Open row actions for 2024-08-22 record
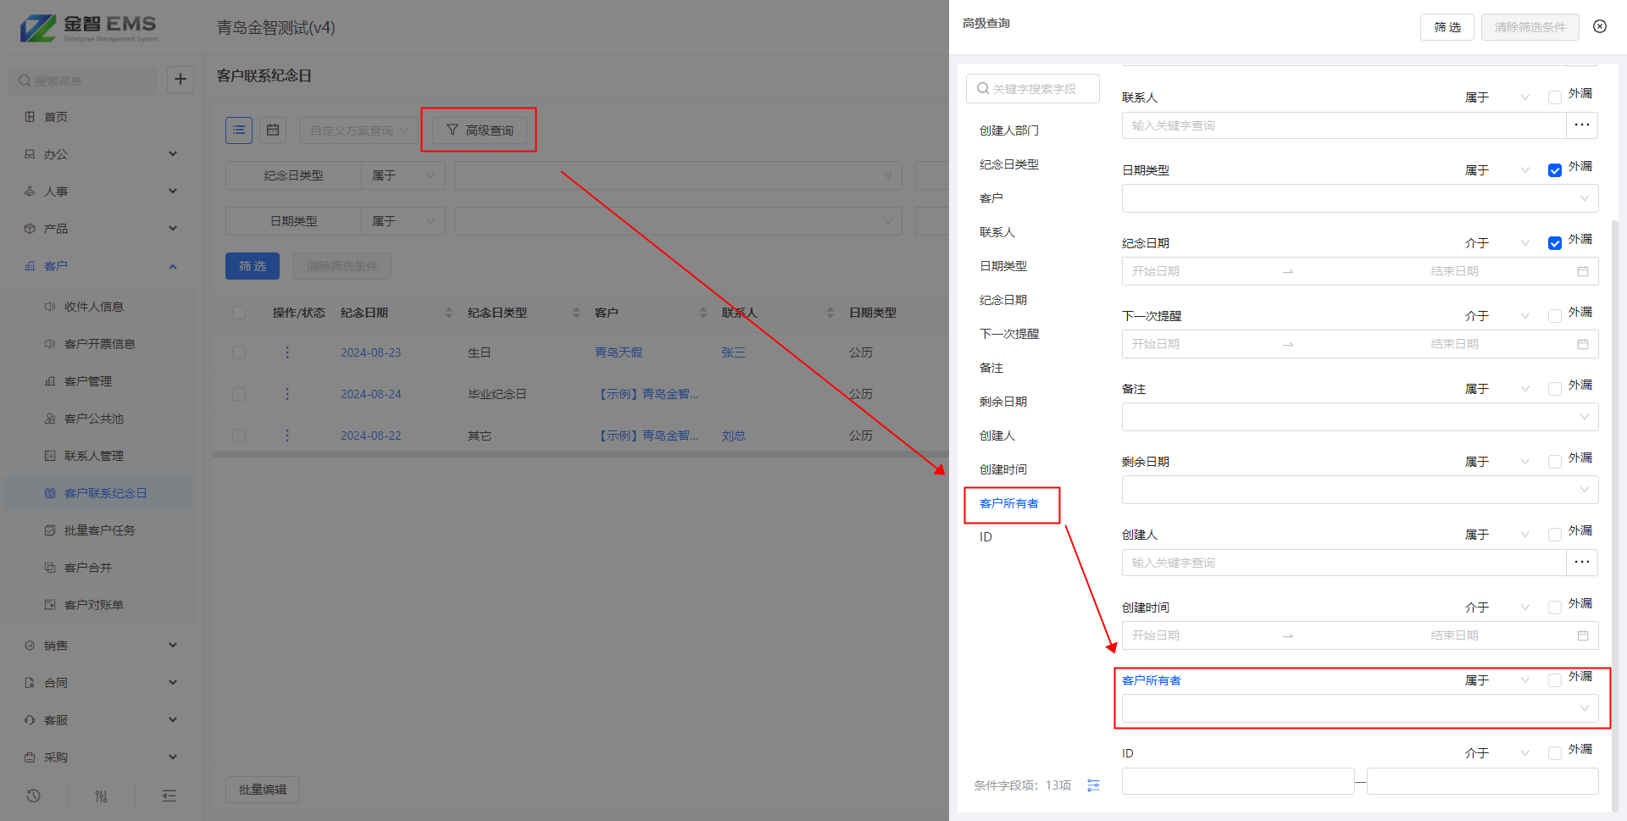This screenshot has width=1627, height=821. click(x=287, y=435)
